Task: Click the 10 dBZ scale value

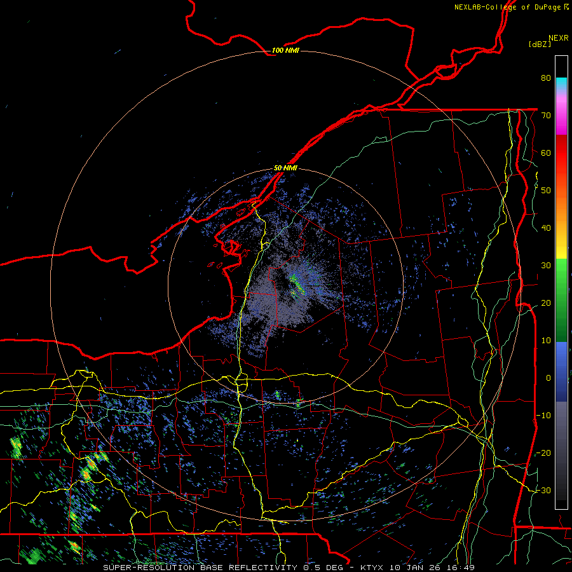Action: coord(546,341)
